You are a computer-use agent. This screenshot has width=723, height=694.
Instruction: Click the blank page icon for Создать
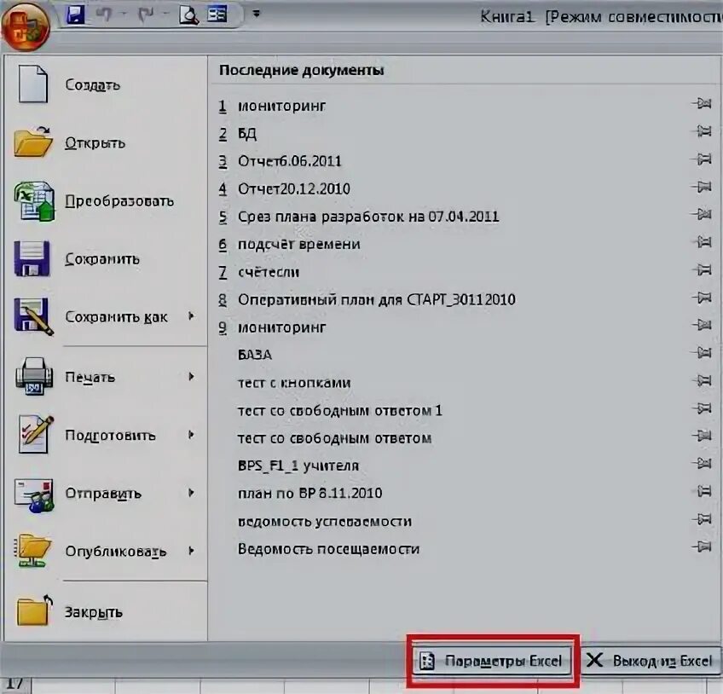[32, 84]
